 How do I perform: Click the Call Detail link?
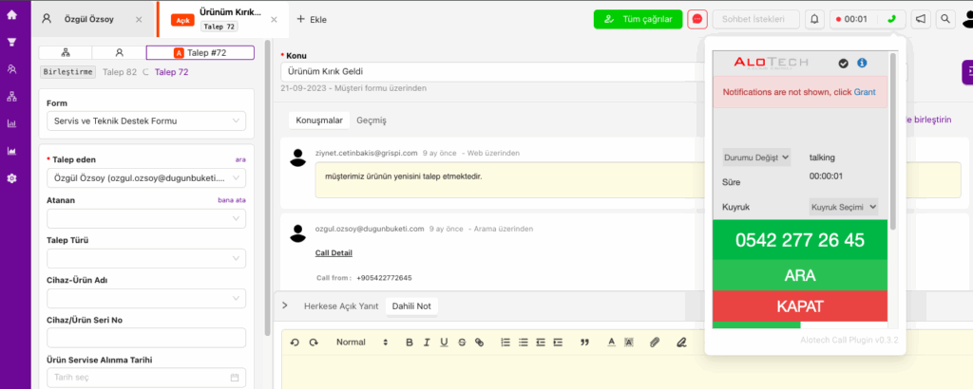click(x=334, y=252)
